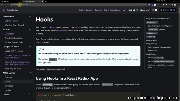Close the React App tab
Screen dimensions: 180x101
[21, 1]
